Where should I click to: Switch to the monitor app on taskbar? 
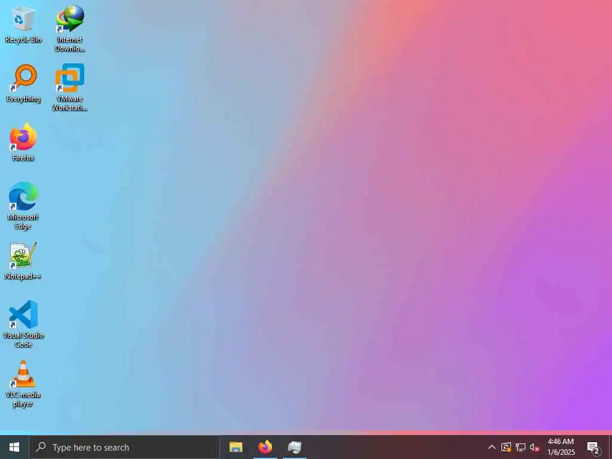tap(295, 447)
